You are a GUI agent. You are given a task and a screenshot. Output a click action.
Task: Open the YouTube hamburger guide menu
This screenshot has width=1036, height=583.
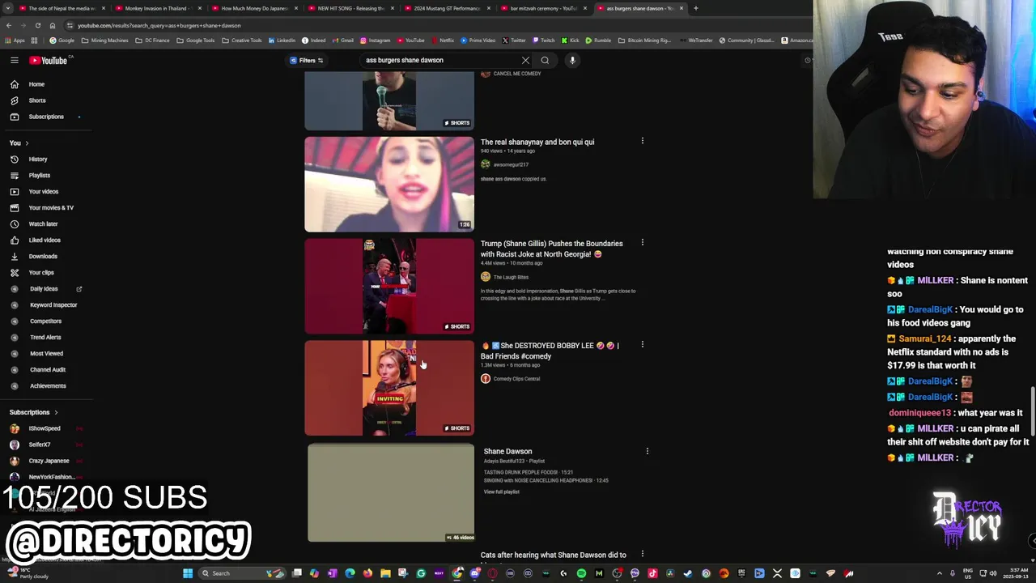pos(15,60)
